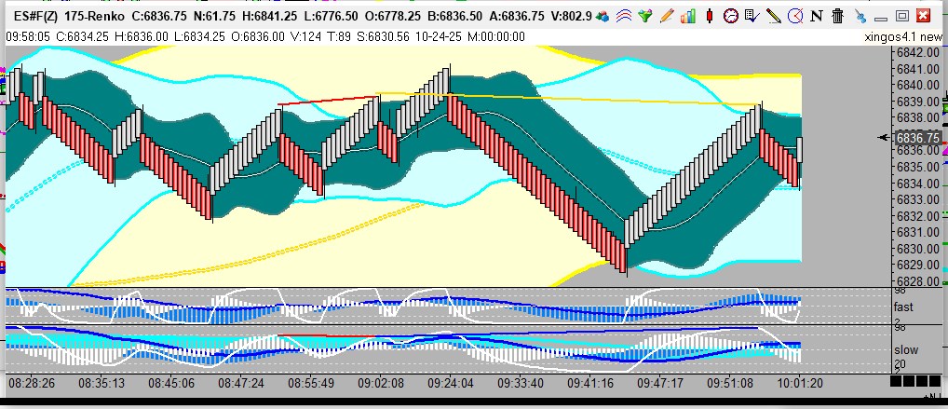Viewport: 948px width, 409px height.
Task: Open the red and blue wave lines indicator icon
Action: (x=625, y=16)
